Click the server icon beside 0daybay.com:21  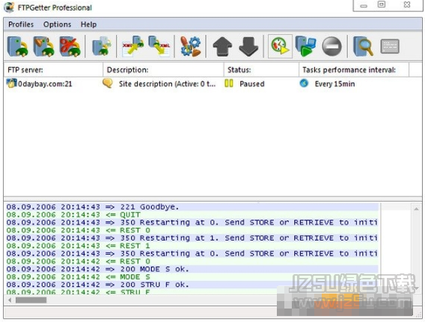pos(11,84)
